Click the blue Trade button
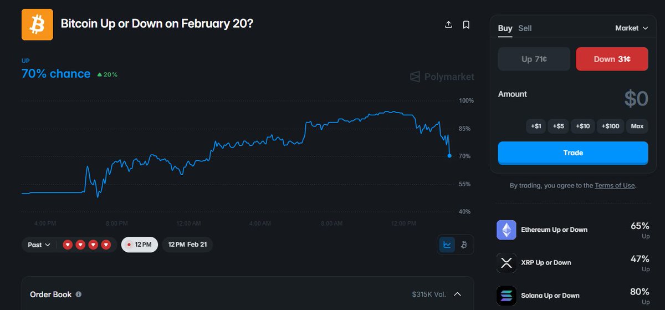The image size is (665, 310). point(573,153)
